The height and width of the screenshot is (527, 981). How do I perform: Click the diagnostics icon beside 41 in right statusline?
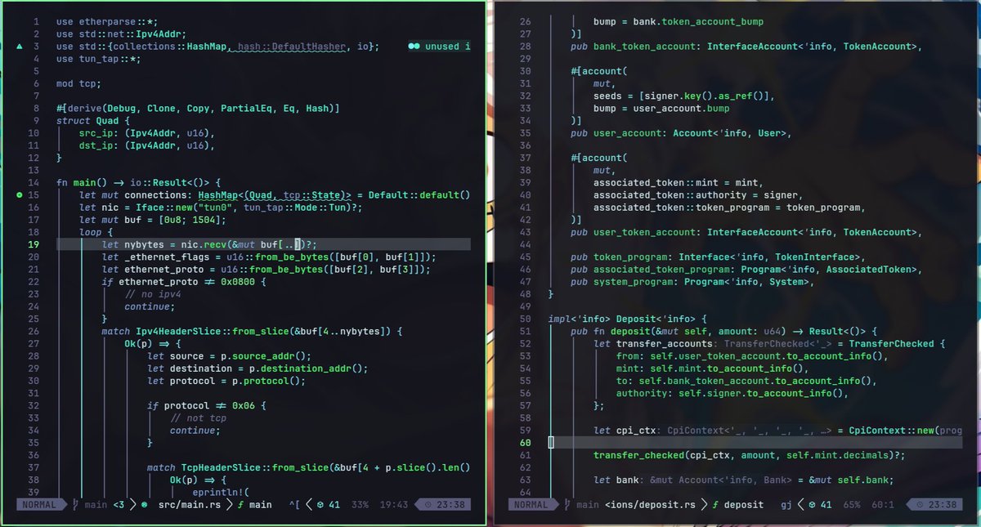[812, 505]
